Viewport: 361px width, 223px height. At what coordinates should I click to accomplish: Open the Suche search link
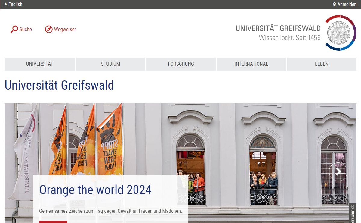26,29
